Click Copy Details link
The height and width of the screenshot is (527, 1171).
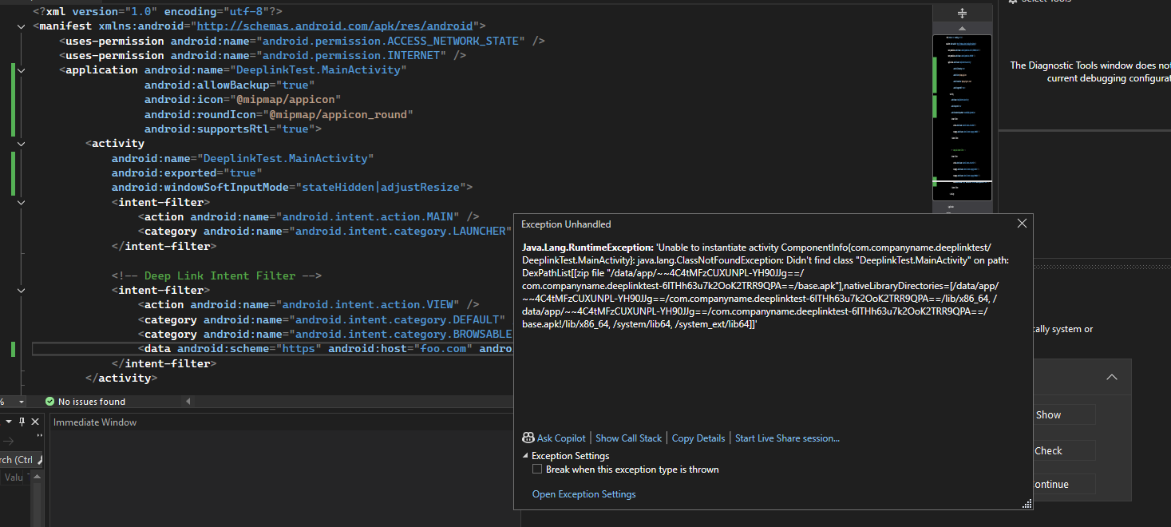click(x=698, y=438)
